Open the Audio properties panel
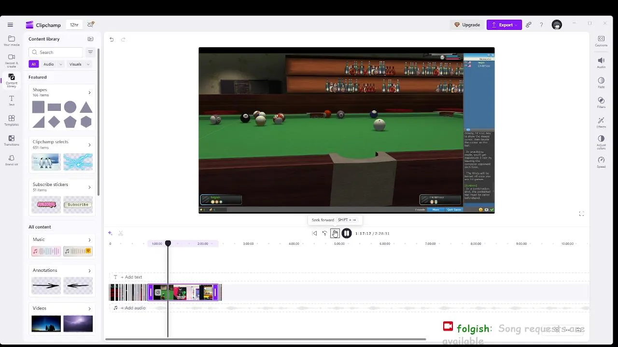Image resolution: width=618 pixels, height=347 pixels. (601, 63)
